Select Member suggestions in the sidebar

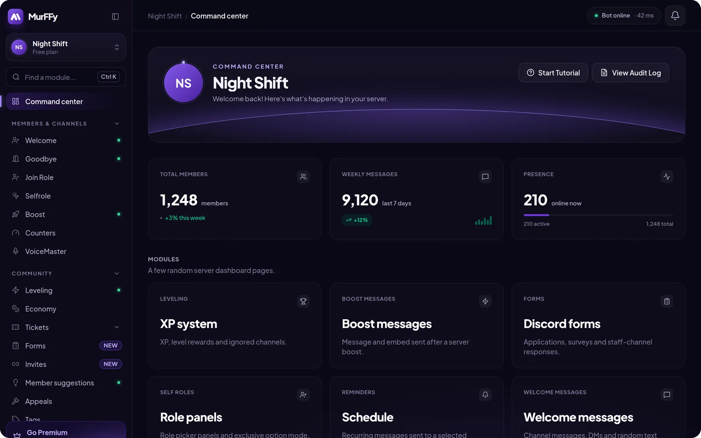(x=66, y=383)
